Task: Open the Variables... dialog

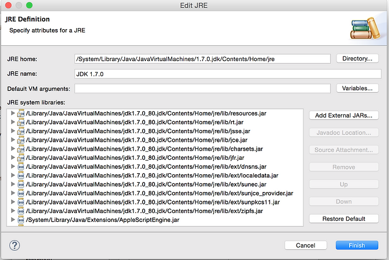Action: coord(357,88)
